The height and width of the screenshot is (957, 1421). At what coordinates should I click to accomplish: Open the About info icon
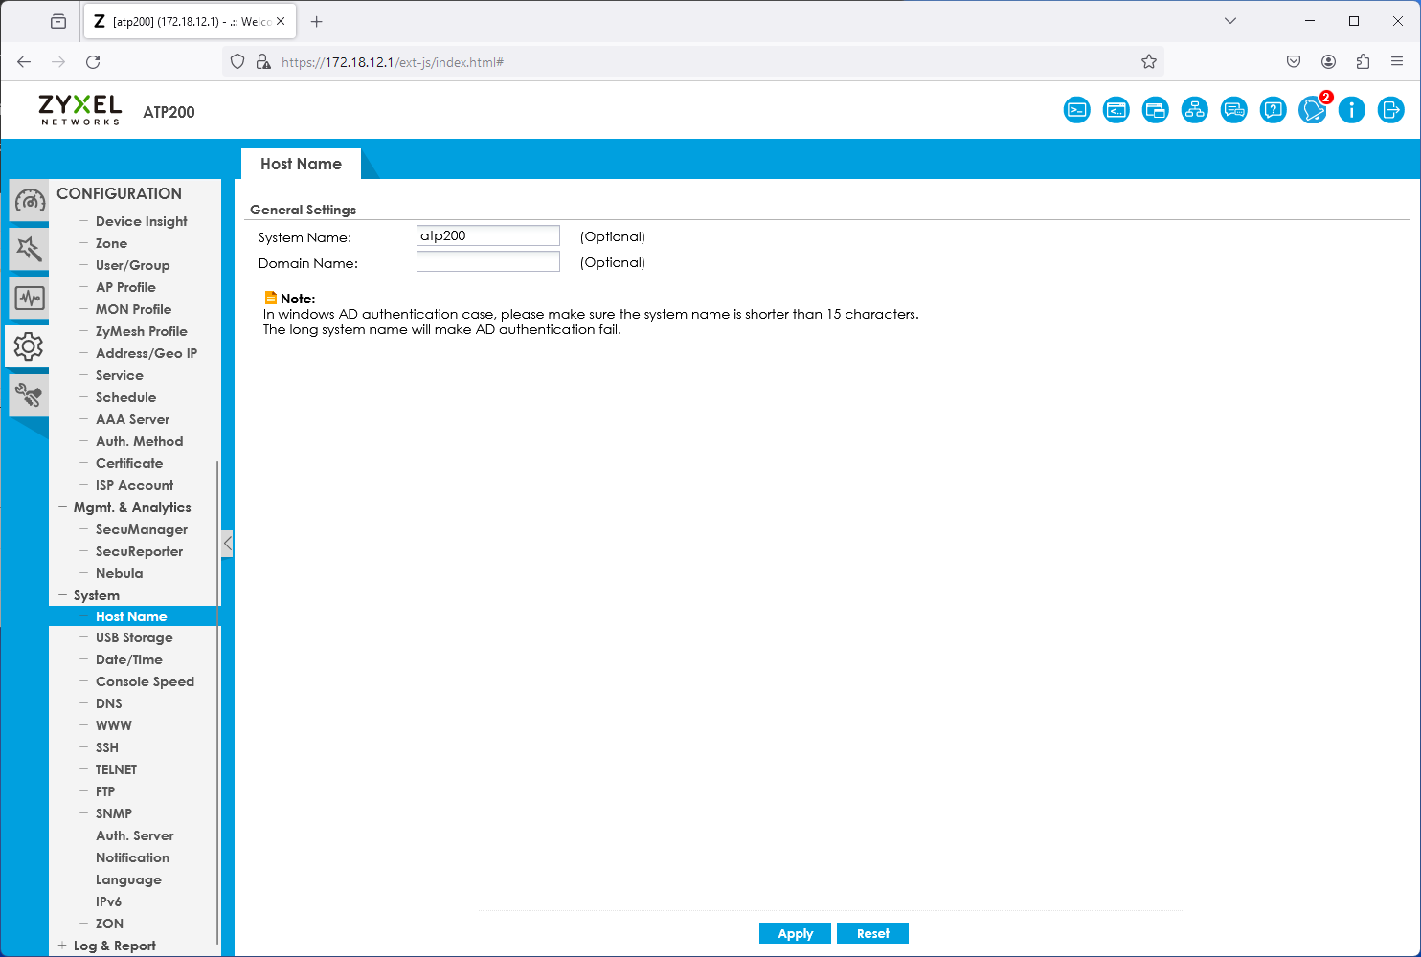pos(1352,110)
